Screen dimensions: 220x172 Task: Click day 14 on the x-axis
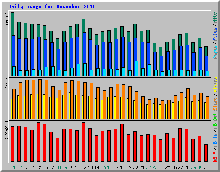coord(97,167)
